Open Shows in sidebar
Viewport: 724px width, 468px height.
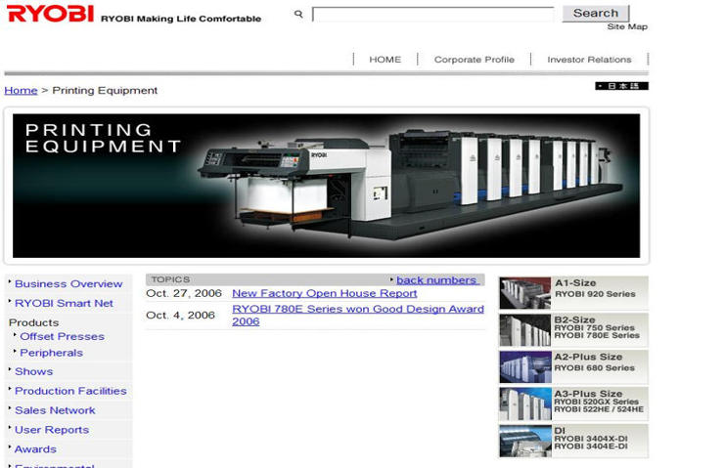coord(33,371)
